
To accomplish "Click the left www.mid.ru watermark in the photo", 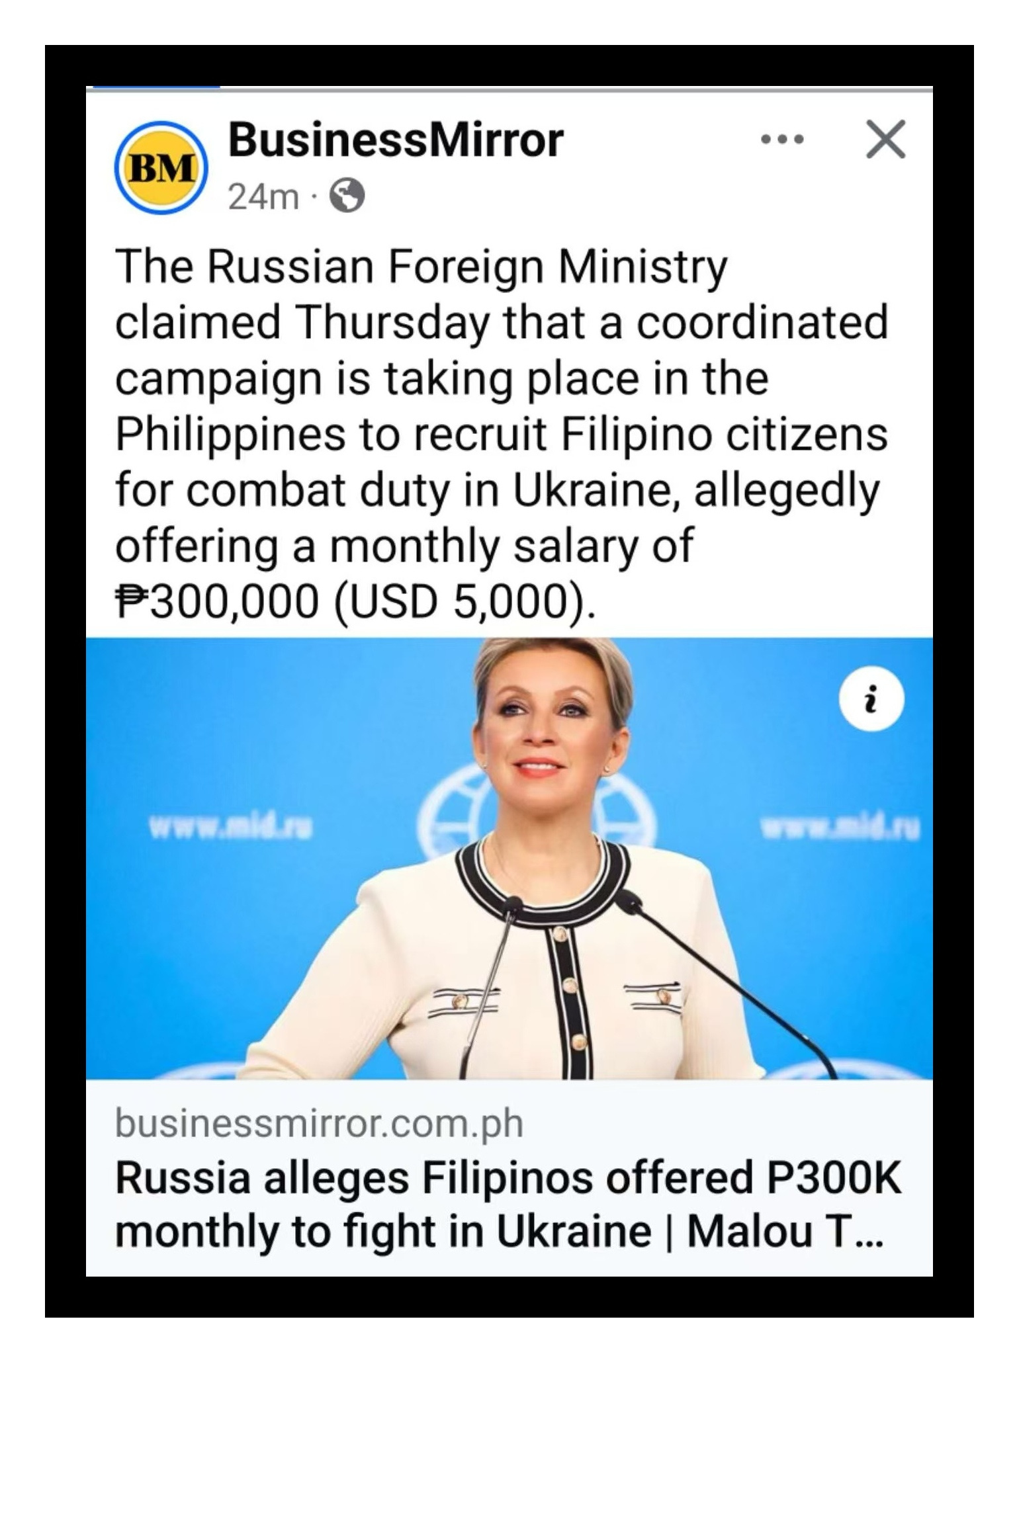I will 231,826.
